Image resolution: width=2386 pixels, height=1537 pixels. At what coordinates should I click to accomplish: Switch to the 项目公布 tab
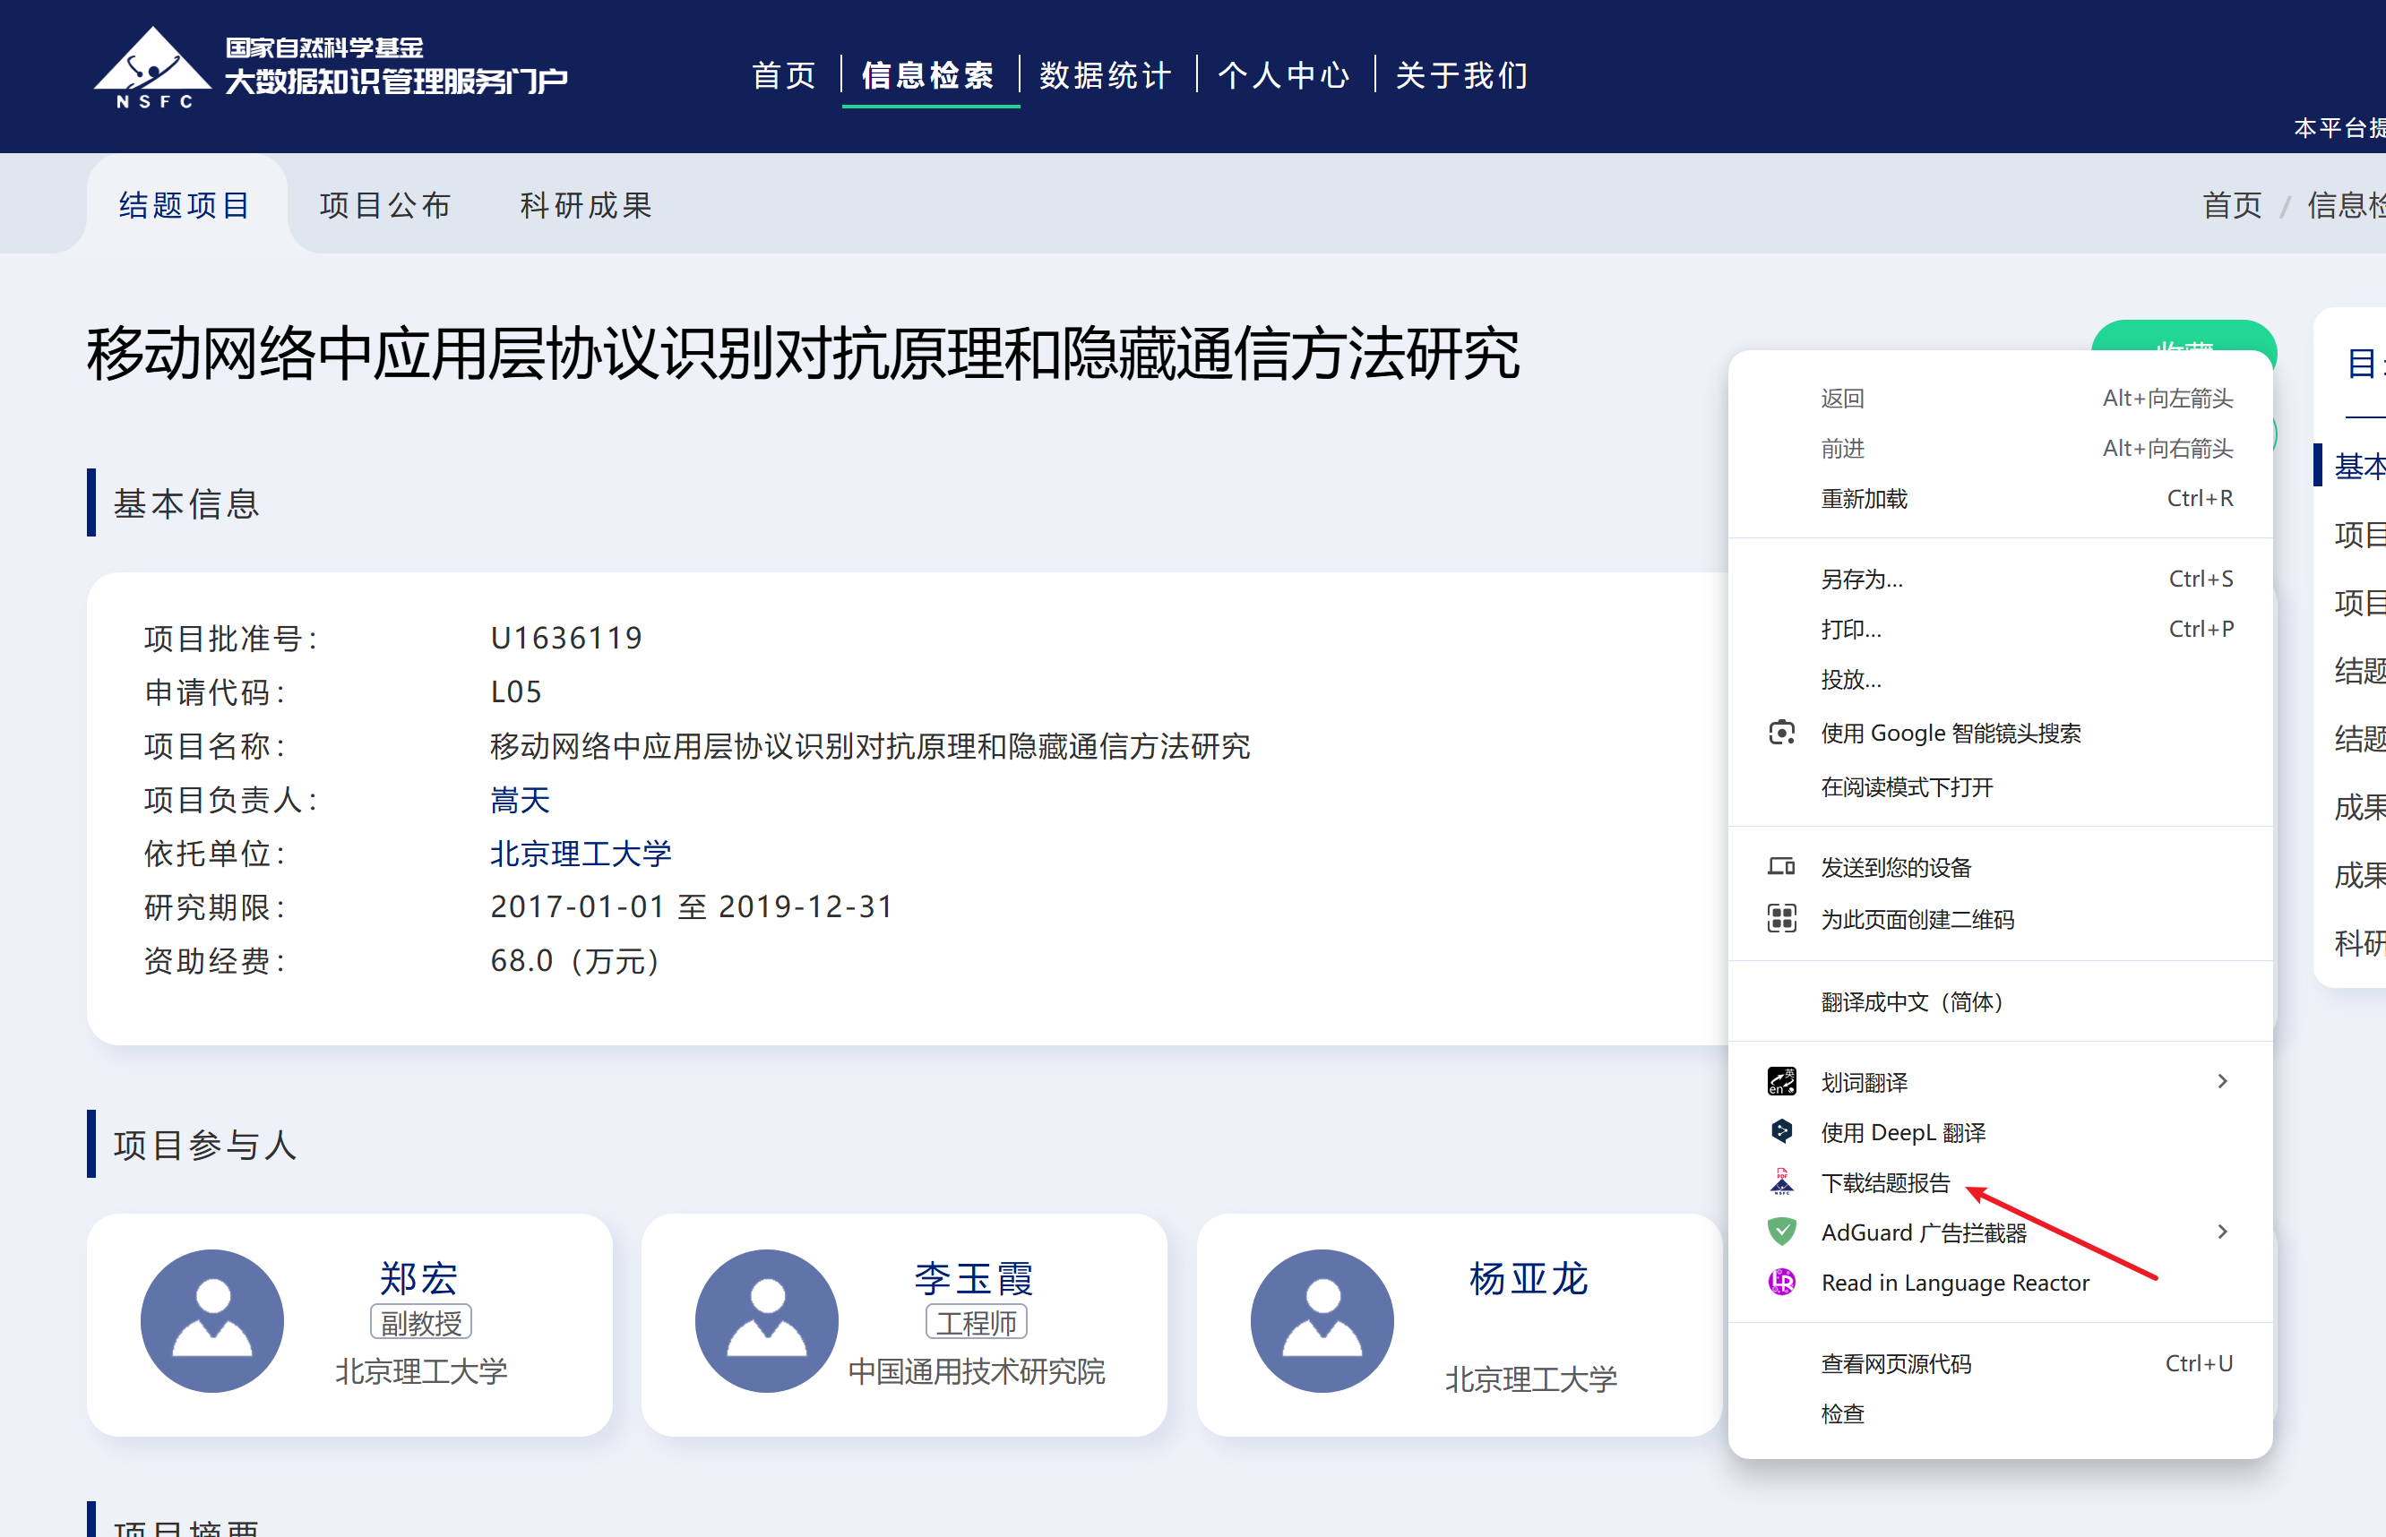pyautogui.click(x=385, y=206)
